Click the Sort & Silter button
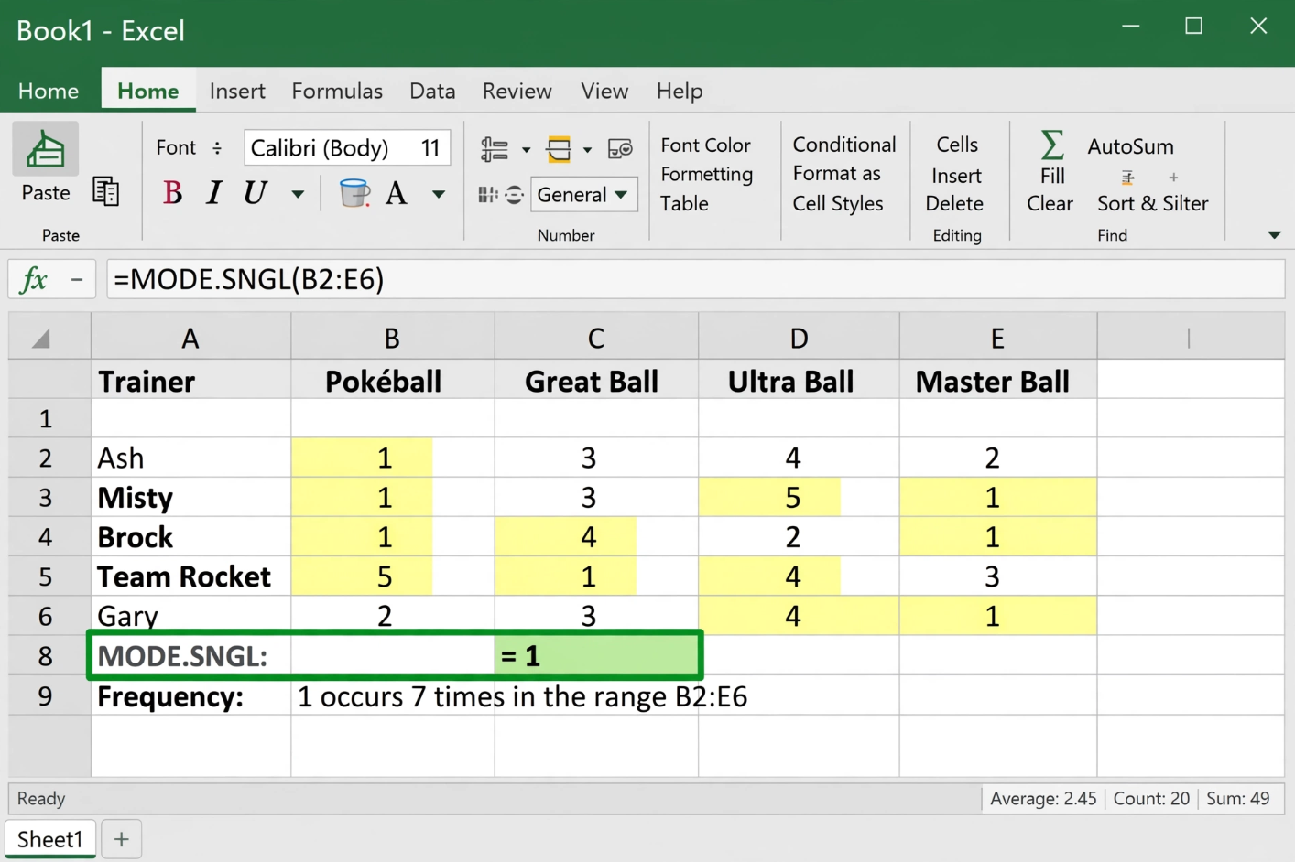The image size is (1295, 862). 1153,203
